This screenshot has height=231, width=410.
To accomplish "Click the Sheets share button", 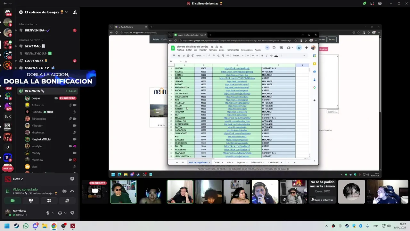I will point(299,48).
